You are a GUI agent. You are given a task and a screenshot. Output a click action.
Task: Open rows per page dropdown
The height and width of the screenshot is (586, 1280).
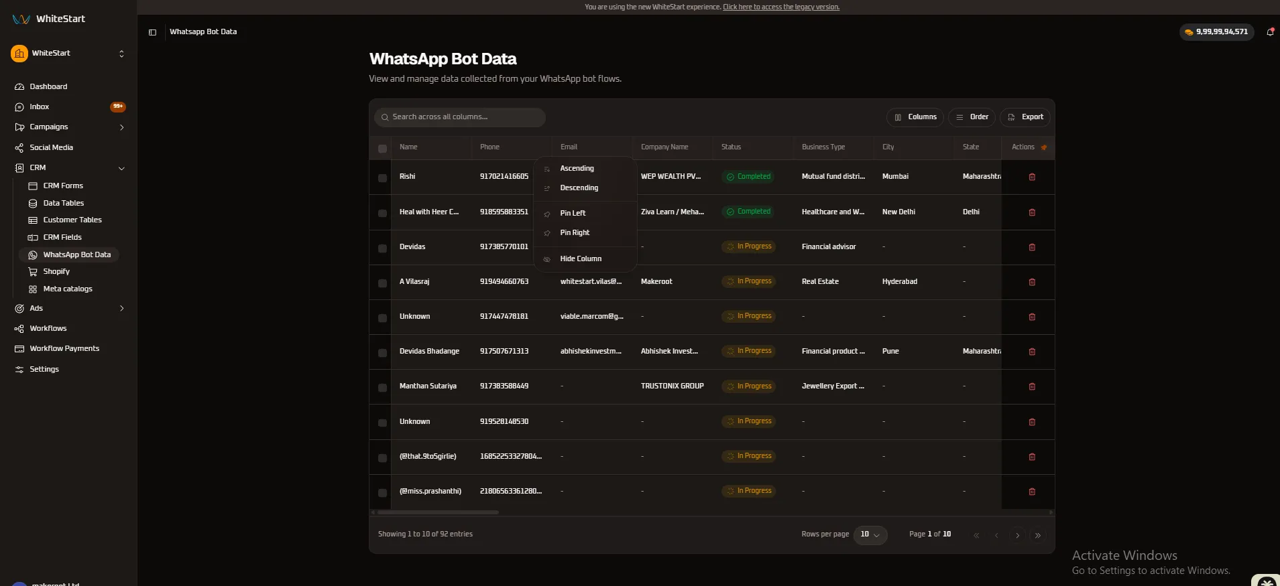(x=870, y=534)
